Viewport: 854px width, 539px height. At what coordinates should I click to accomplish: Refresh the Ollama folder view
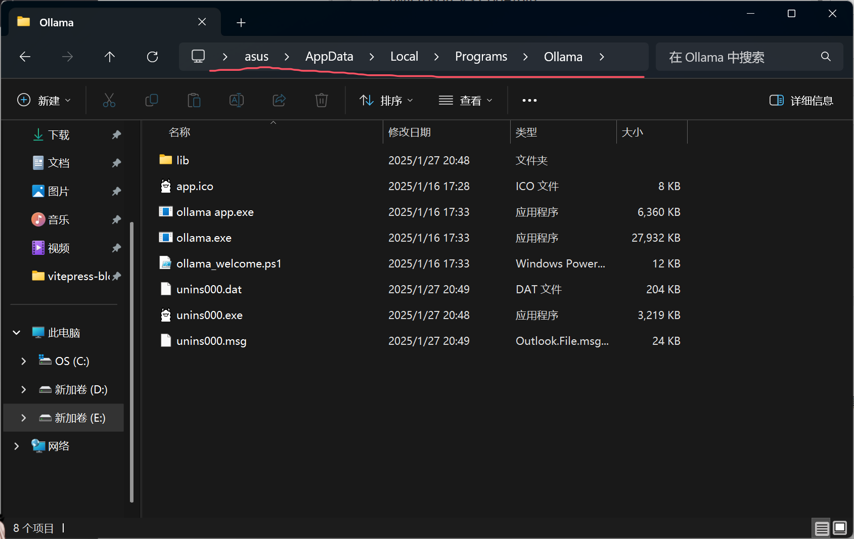point(152,57)
